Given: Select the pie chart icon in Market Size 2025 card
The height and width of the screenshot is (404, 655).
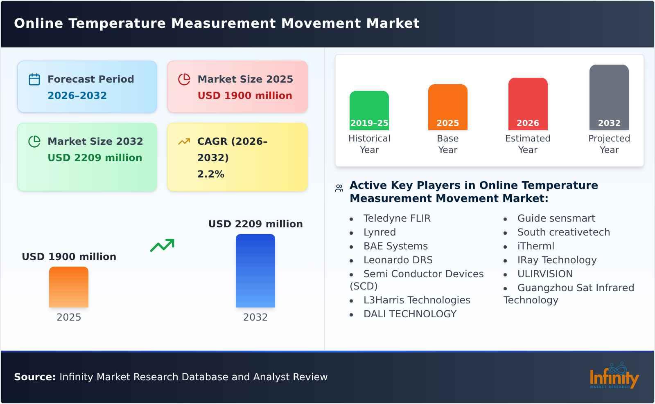Looking at the screenshot, I should (x=184, y=78).
